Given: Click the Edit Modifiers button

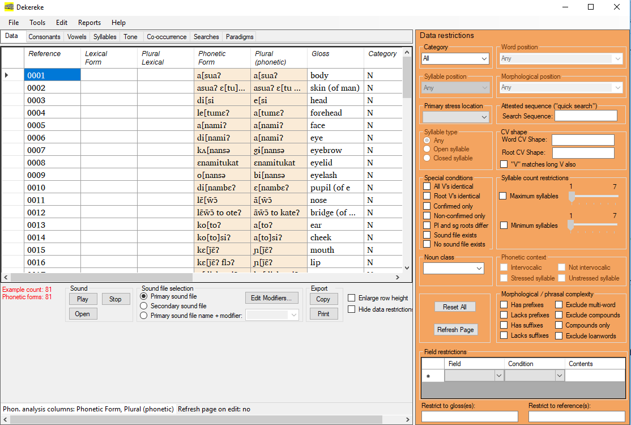Looking at the screenshot, I should coord(272,298).
